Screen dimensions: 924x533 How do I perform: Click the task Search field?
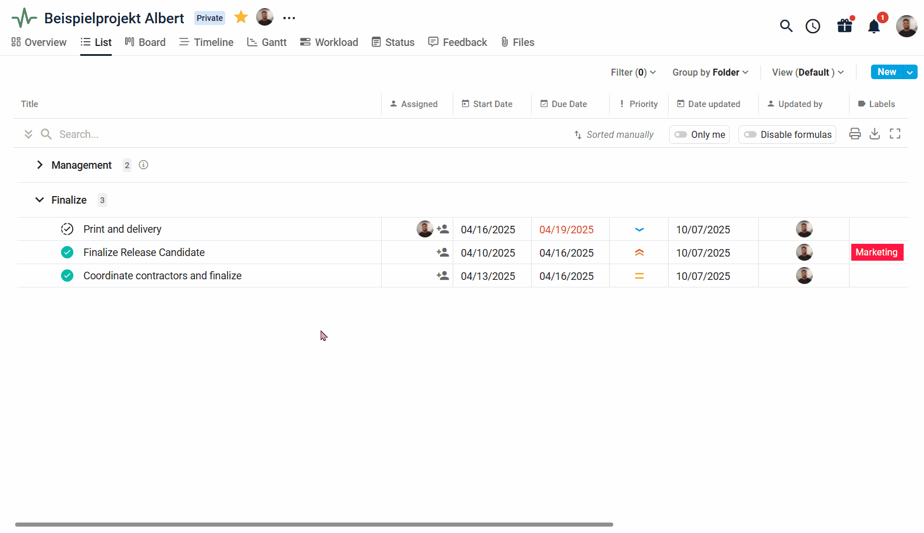tap(175, 134)
